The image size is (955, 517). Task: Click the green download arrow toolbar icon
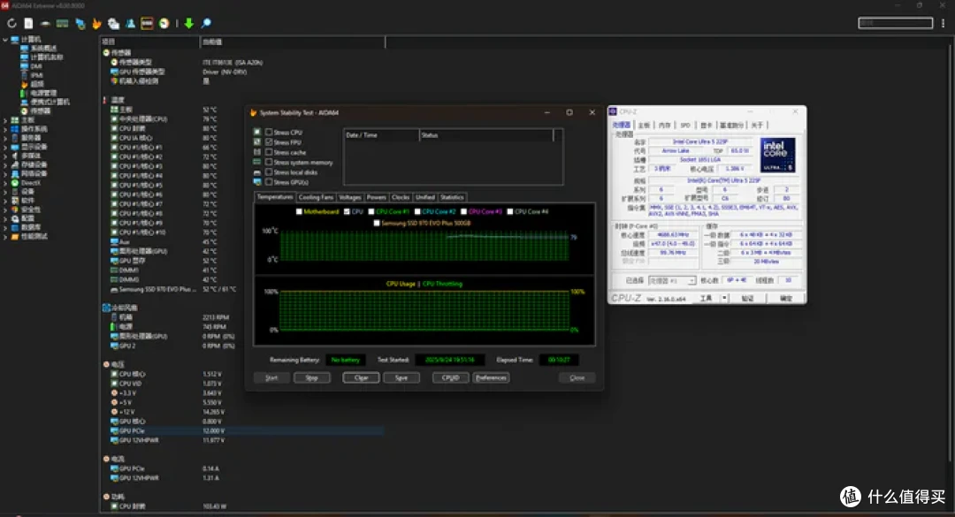[x=189, y=24]
